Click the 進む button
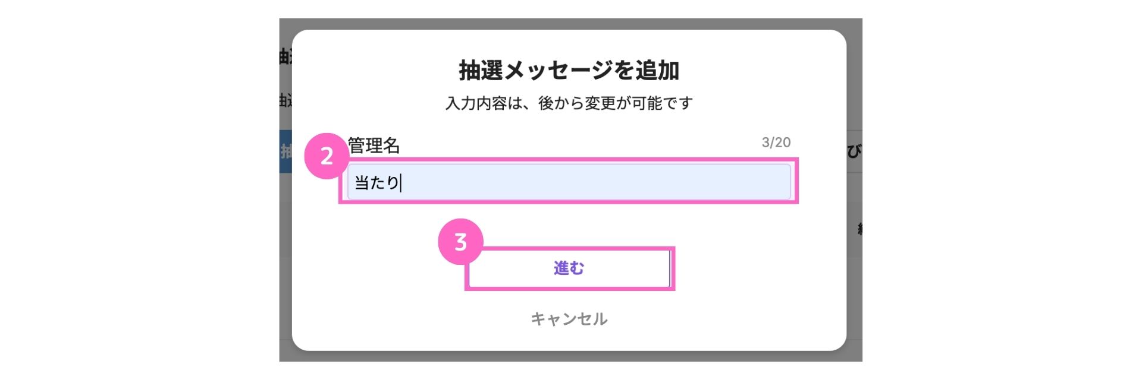Image resolution: width=1142 pixels, height=380 pixels. click(569, 268)
